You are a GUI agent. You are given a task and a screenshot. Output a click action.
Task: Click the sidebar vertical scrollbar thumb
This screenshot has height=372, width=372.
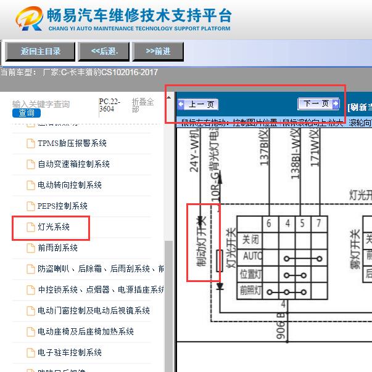pyautogui.click(x=169, y=306)
